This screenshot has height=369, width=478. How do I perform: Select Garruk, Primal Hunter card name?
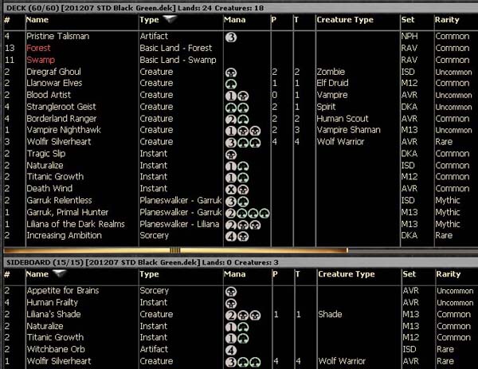coord(68,212)
